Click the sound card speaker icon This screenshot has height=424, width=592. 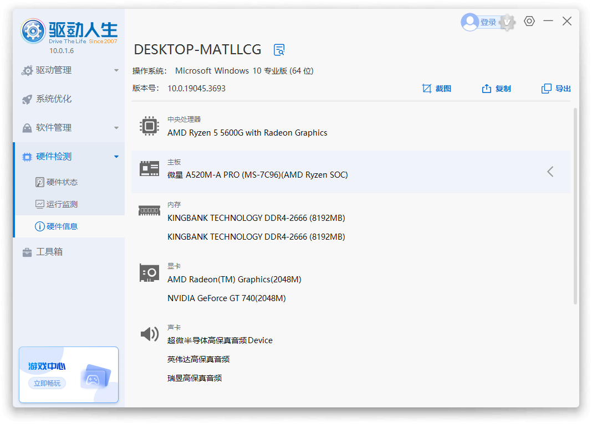(150, 334)
